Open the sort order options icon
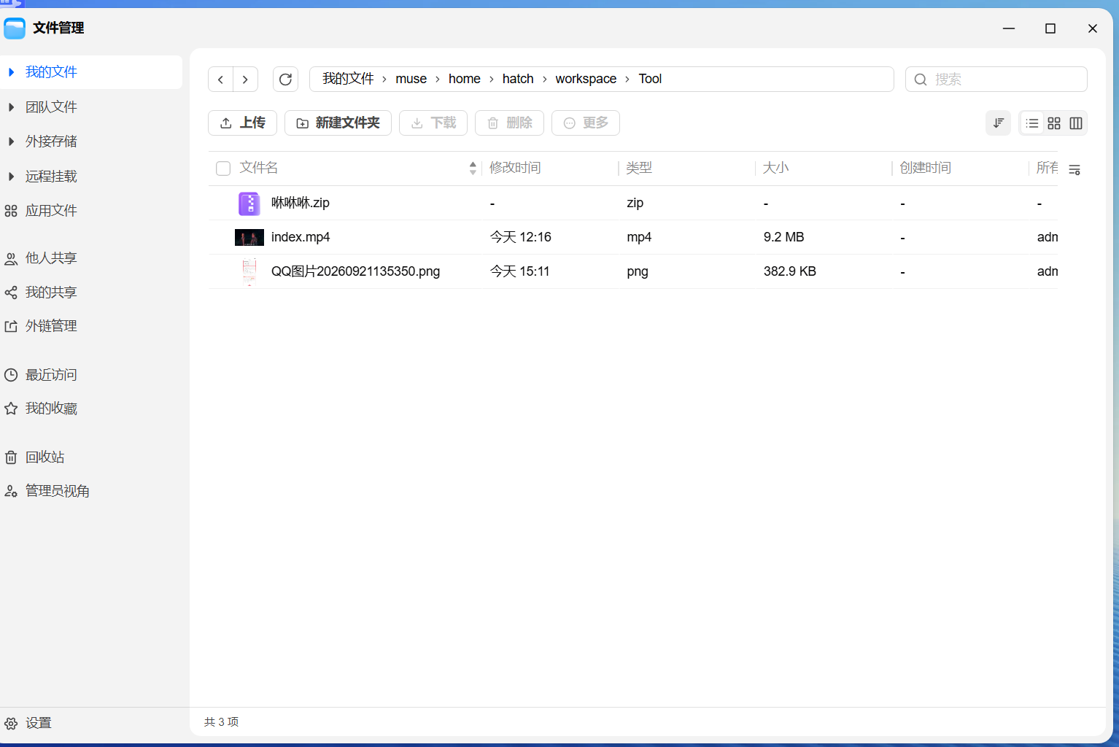The width and height of the screenshot is (1119, 747). (998, 123)
